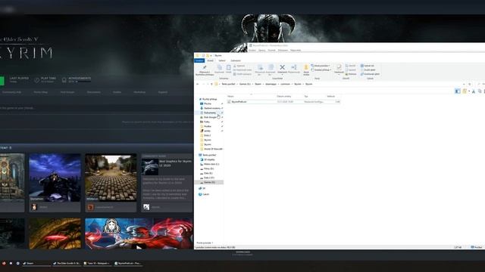Open Snadný přístup (Easy access) dropdown
The height and width of the screenshot is (272, 485).
pos(321,70)
